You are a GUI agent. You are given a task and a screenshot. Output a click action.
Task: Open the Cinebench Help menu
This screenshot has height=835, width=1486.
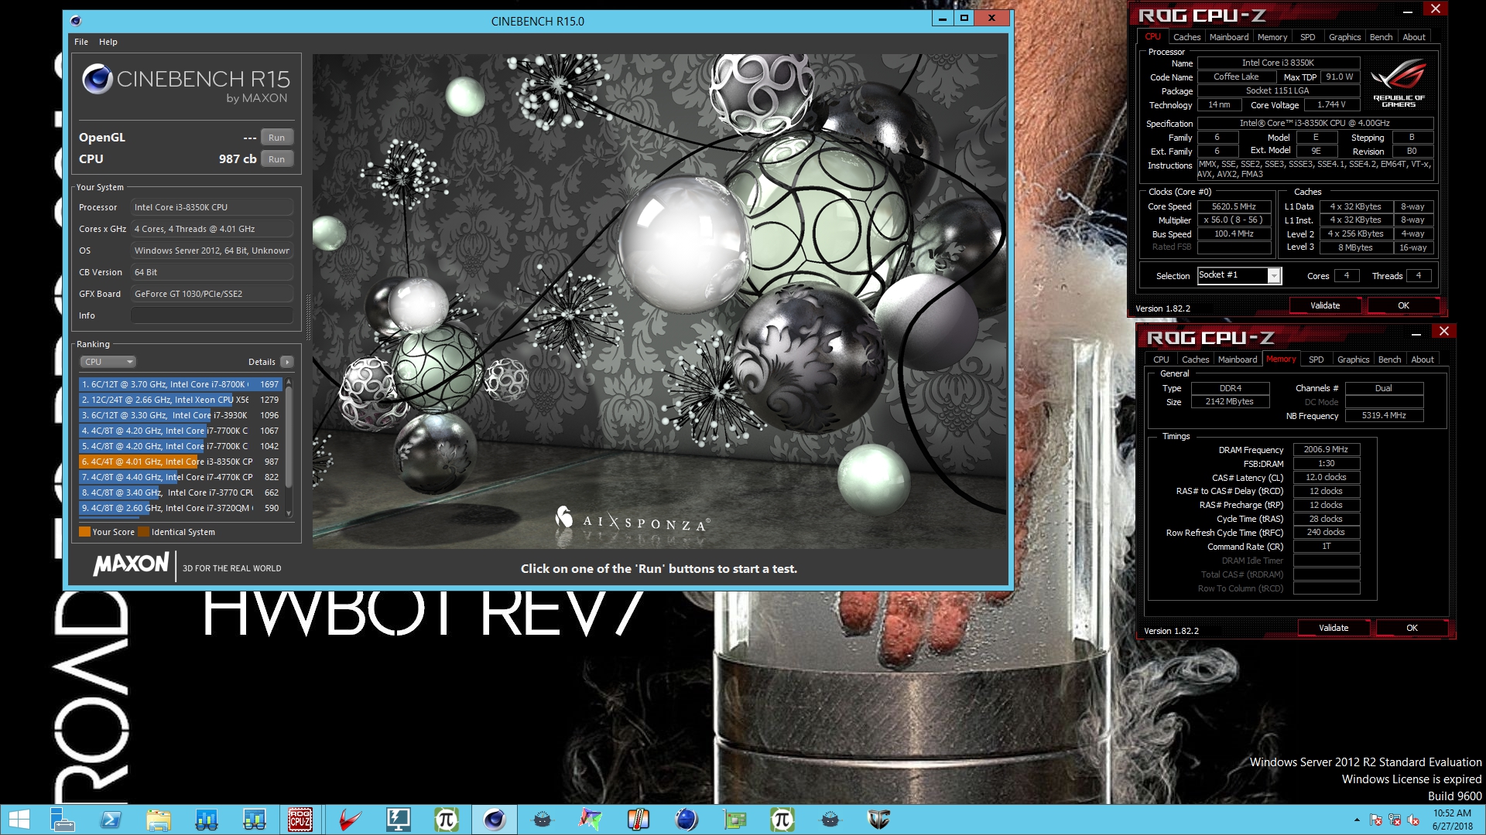point(108,42)
